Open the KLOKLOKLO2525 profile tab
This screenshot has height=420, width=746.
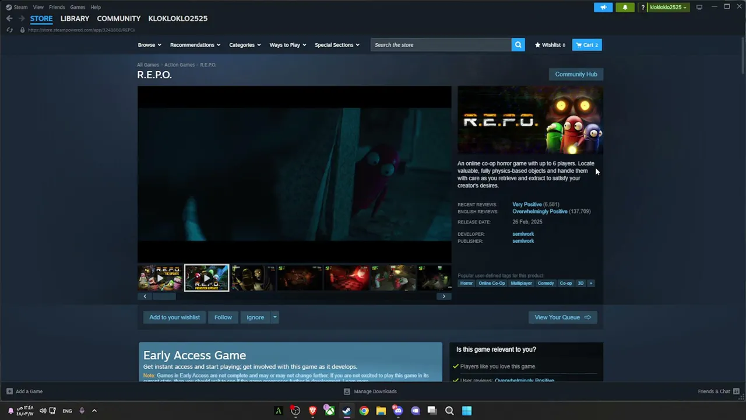click(x=178, y=18)
